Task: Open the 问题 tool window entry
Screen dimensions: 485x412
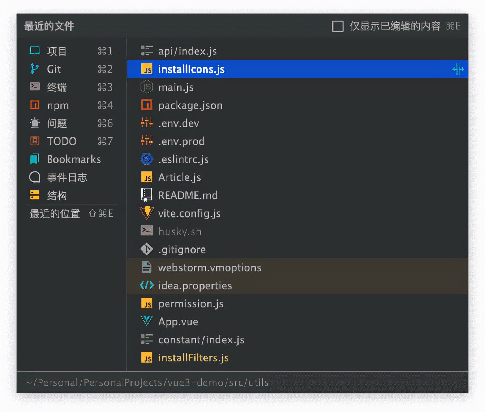Action: (72, 123)
